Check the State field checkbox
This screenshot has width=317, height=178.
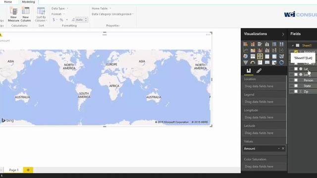296,86
